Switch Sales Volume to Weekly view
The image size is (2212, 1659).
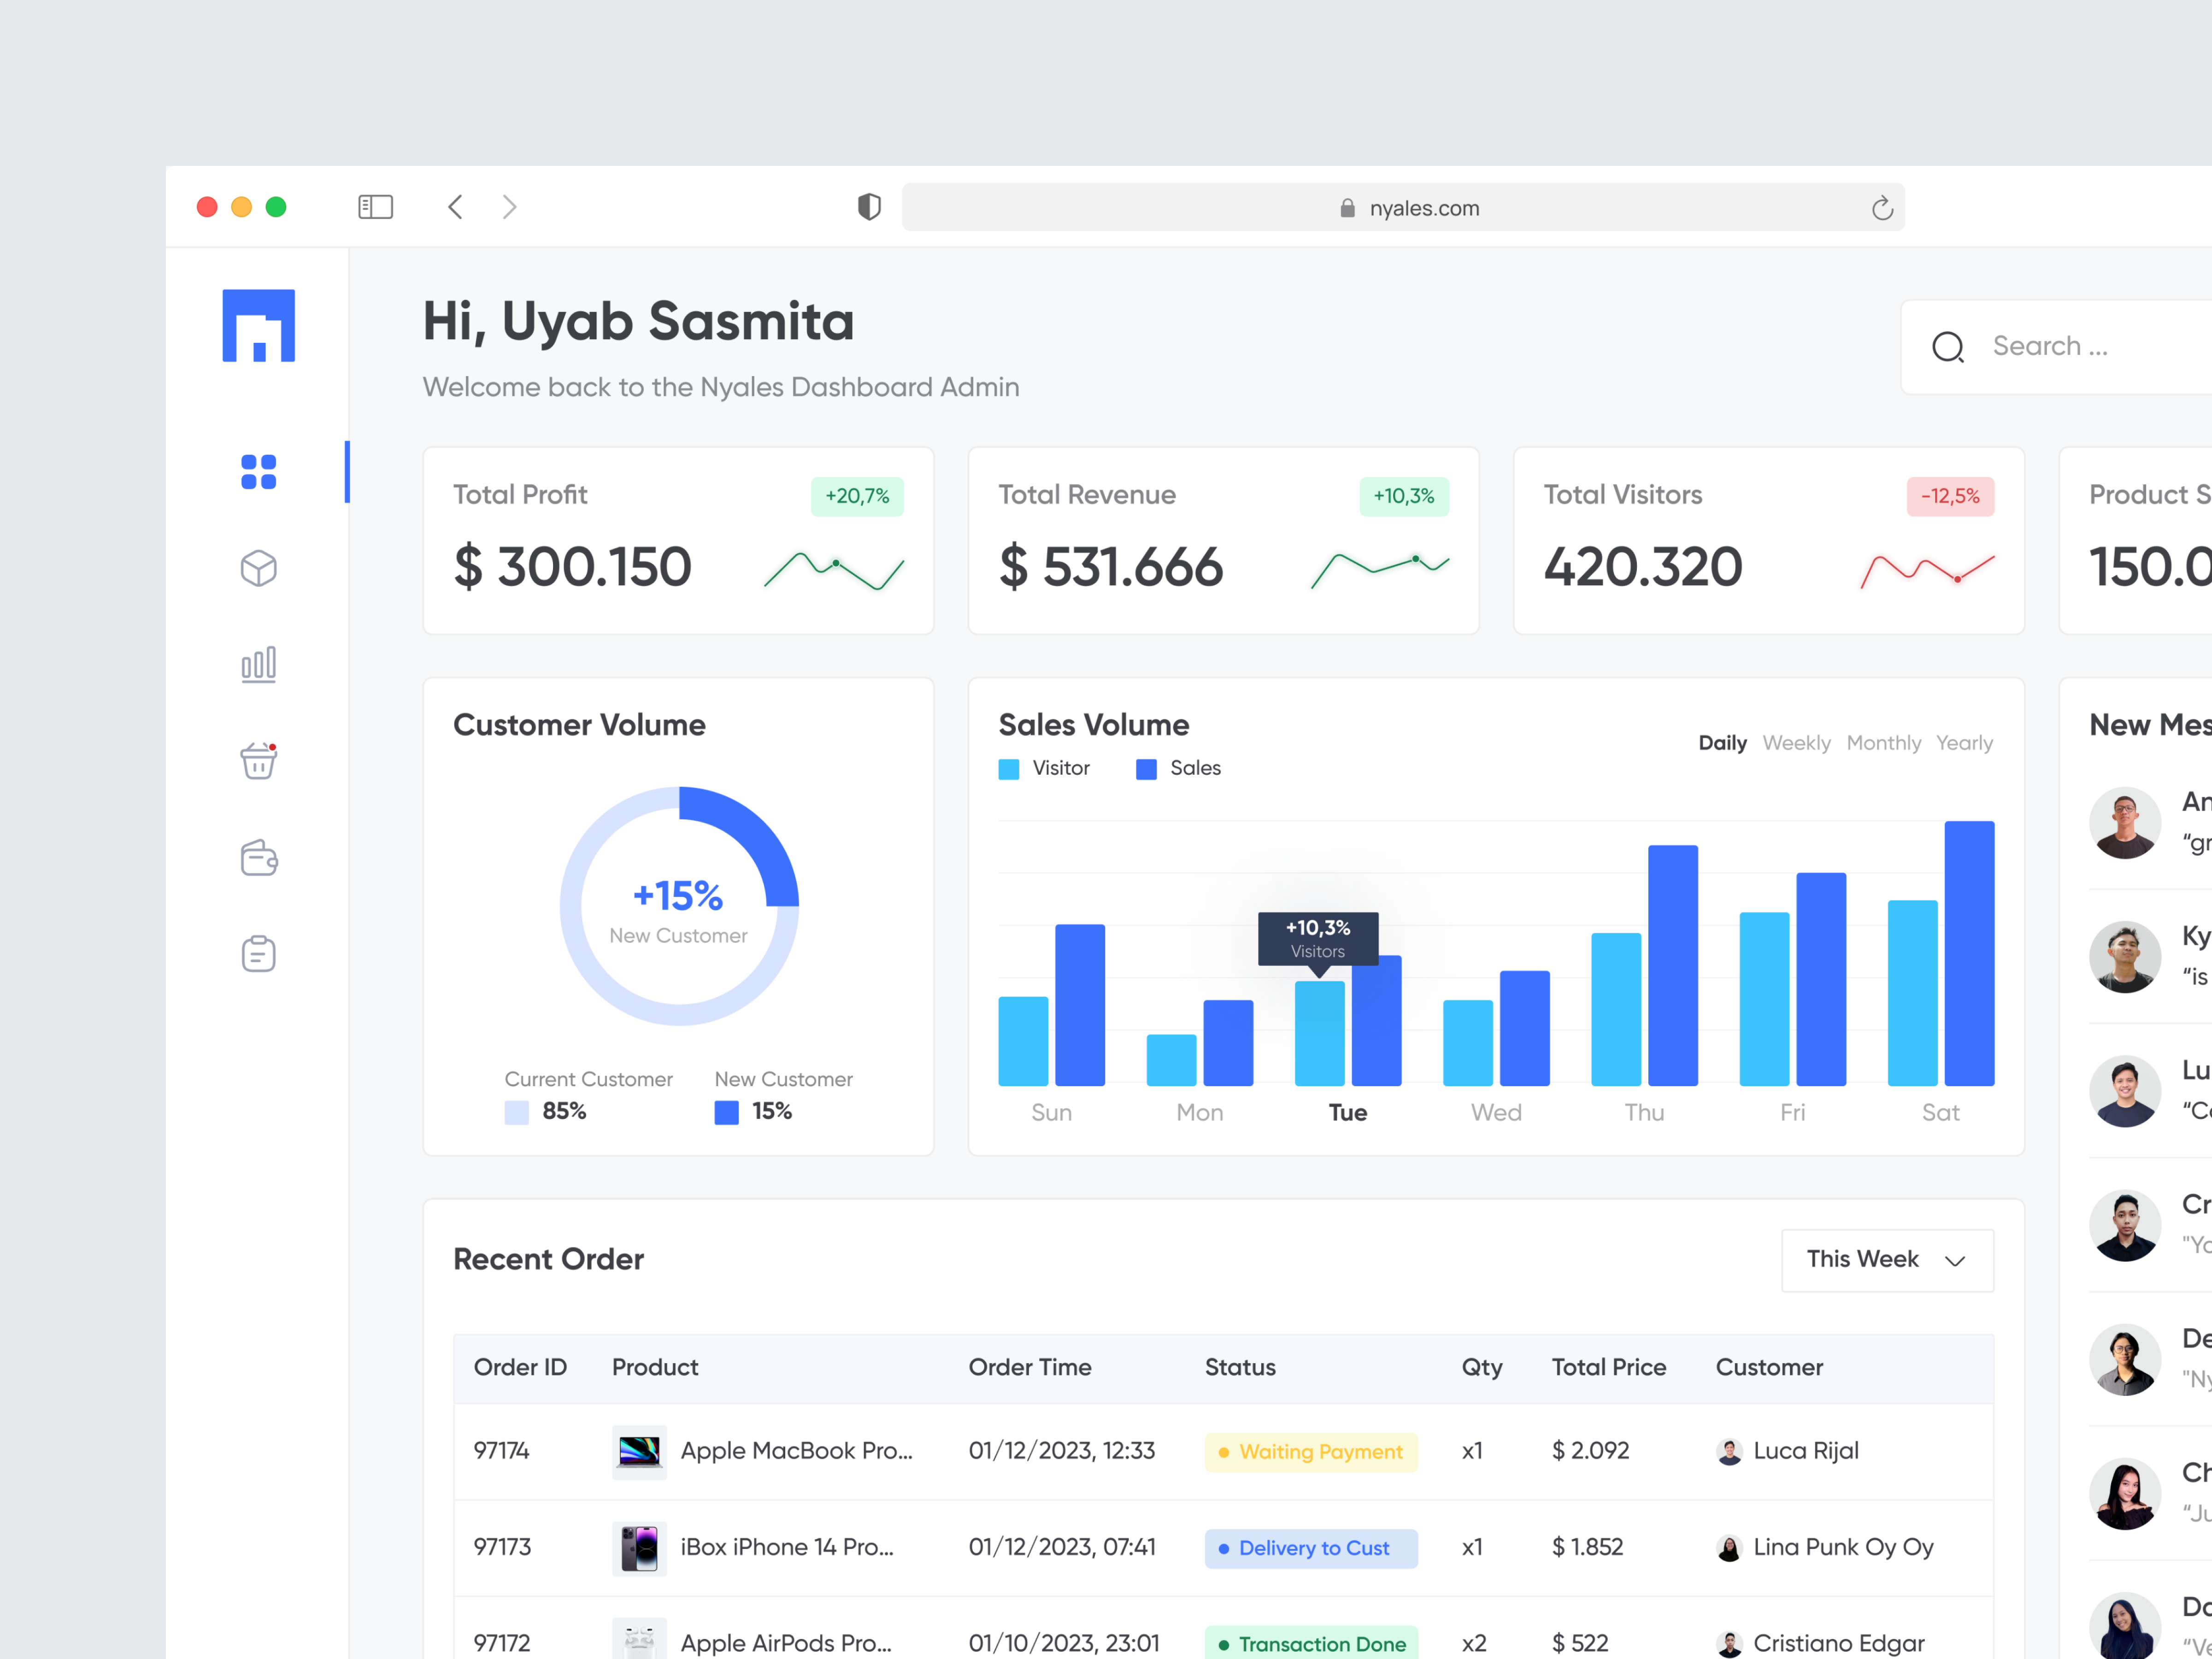point(1796,742)
